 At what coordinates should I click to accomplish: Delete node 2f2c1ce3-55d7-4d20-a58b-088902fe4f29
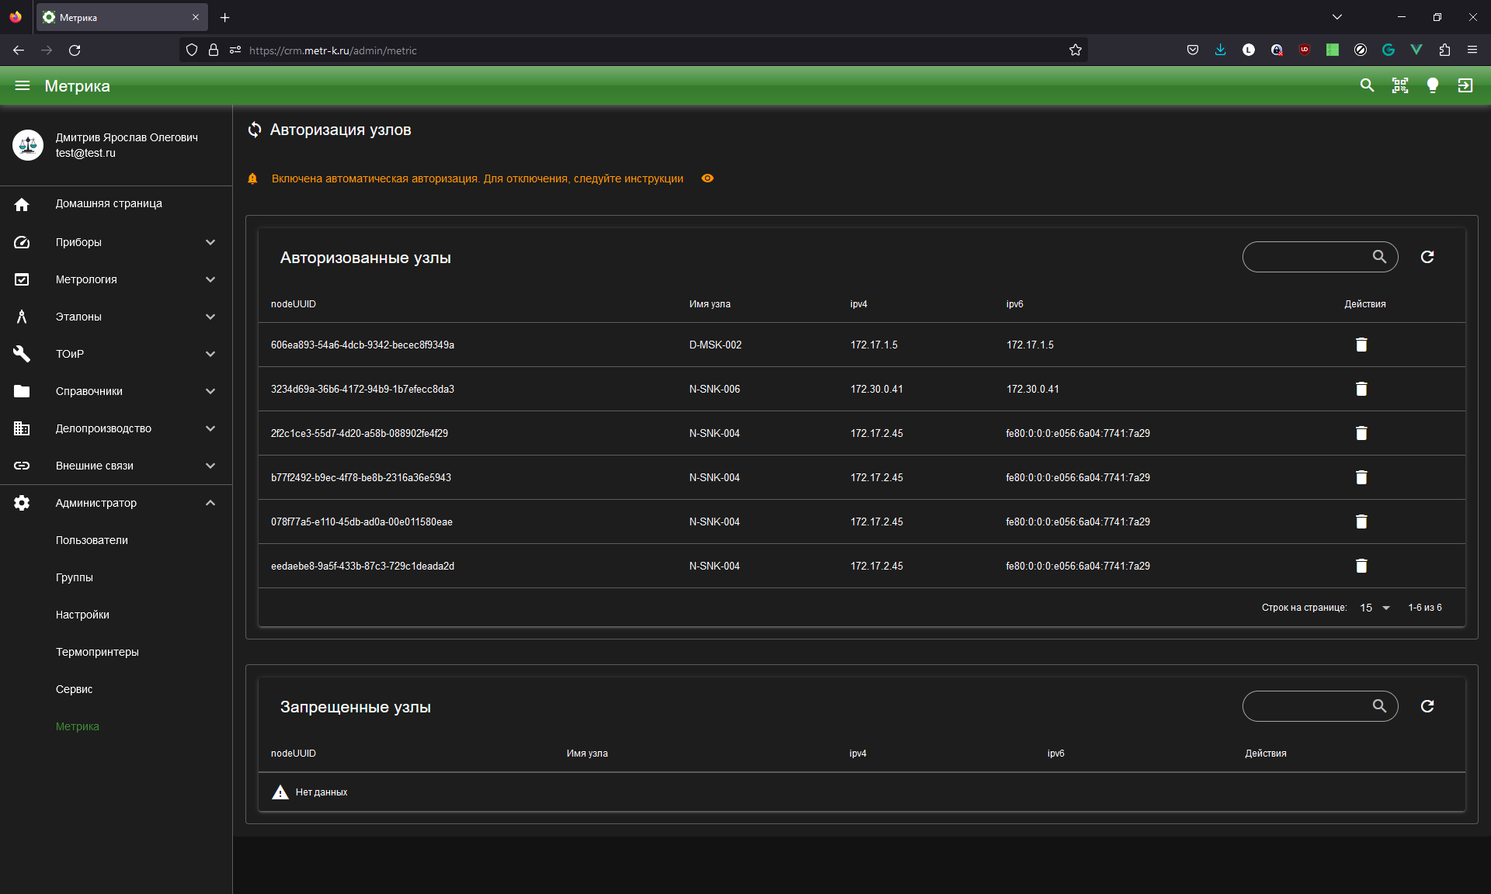[x=1361, y=433]
